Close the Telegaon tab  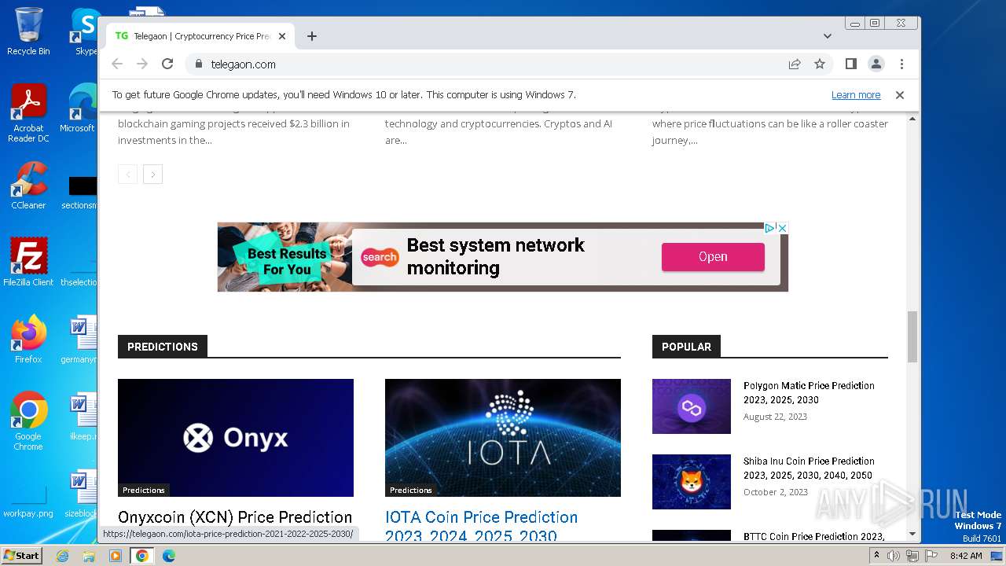pyautogui.click(x=282, y=36)
